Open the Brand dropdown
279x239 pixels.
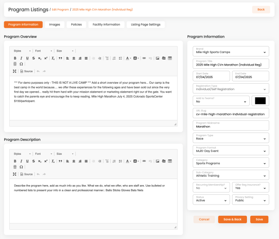pyautogui.click(x=231, y=51)
